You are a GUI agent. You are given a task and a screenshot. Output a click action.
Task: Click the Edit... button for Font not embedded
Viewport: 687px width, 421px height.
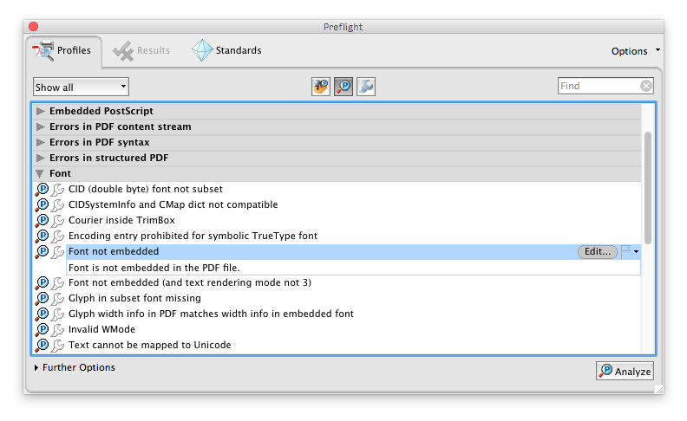pos(598,252)
